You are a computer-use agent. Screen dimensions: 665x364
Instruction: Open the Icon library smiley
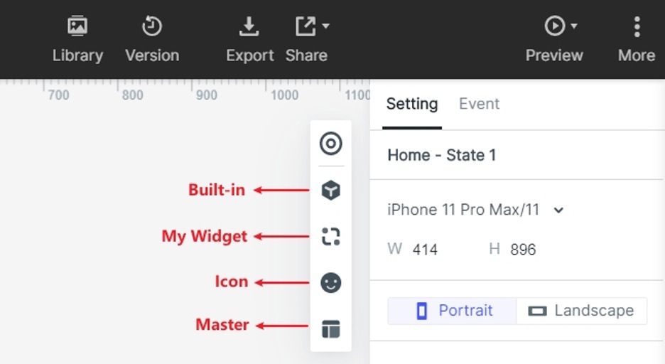(x=330, y=282)
